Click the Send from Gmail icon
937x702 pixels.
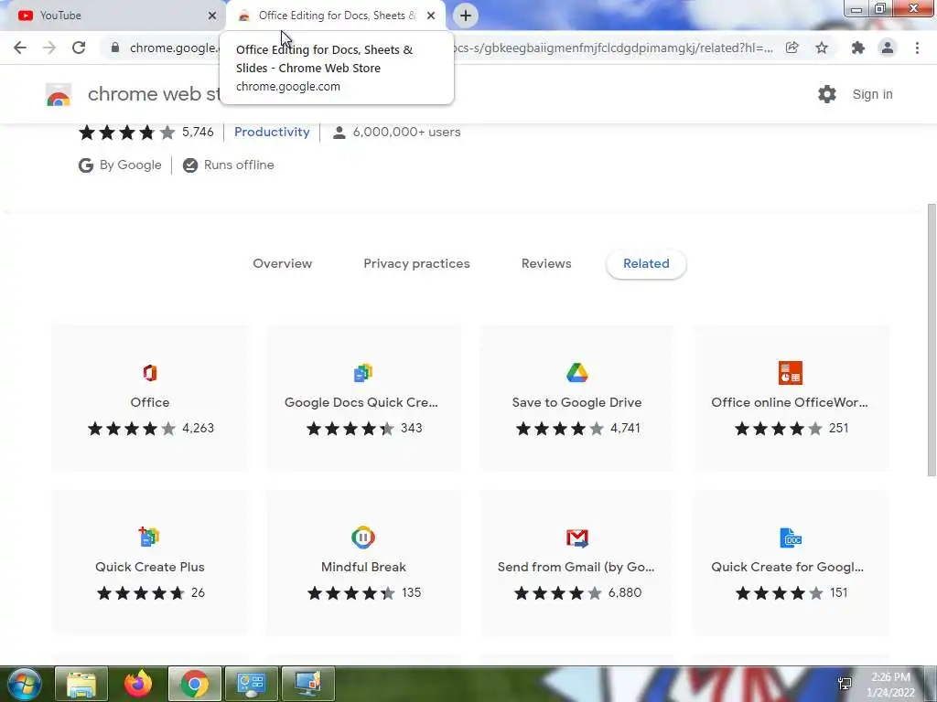click(x=577, y=537)
